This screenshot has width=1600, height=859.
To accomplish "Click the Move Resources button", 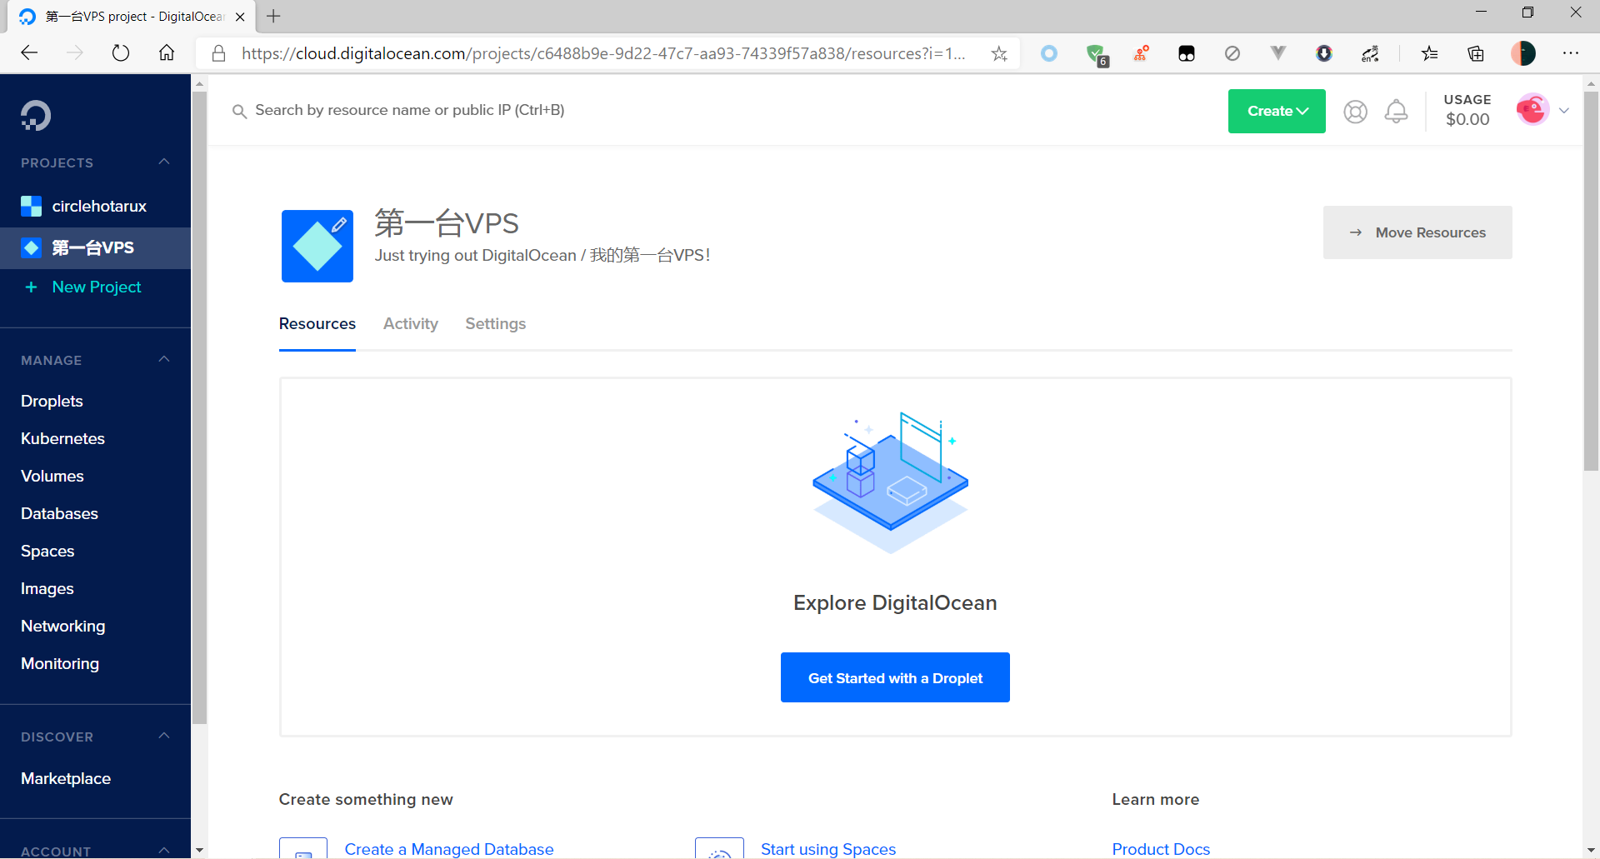I will pyautogui.click(x=1417, y=232).
